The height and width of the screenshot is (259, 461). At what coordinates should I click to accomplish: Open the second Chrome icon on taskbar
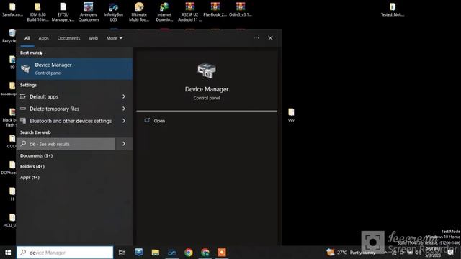pyautogui.click(x=205, y=253)
